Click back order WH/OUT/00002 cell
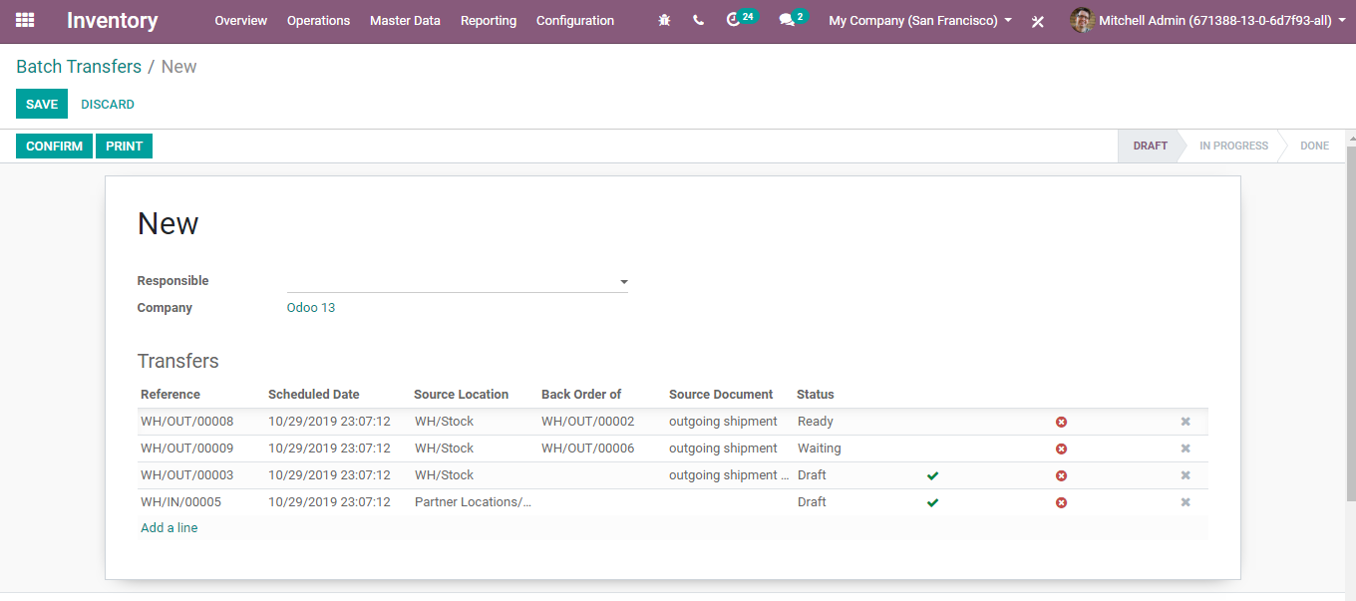The image size is (1356, 601). click(588, 422)
